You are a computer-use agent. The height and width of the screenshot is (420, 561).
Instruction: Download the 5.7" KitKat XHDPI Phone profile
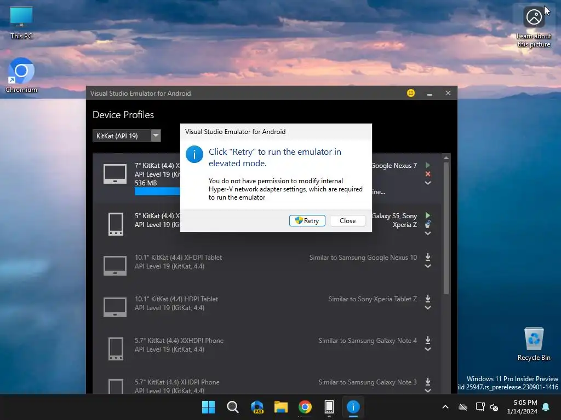coord(427,382)
